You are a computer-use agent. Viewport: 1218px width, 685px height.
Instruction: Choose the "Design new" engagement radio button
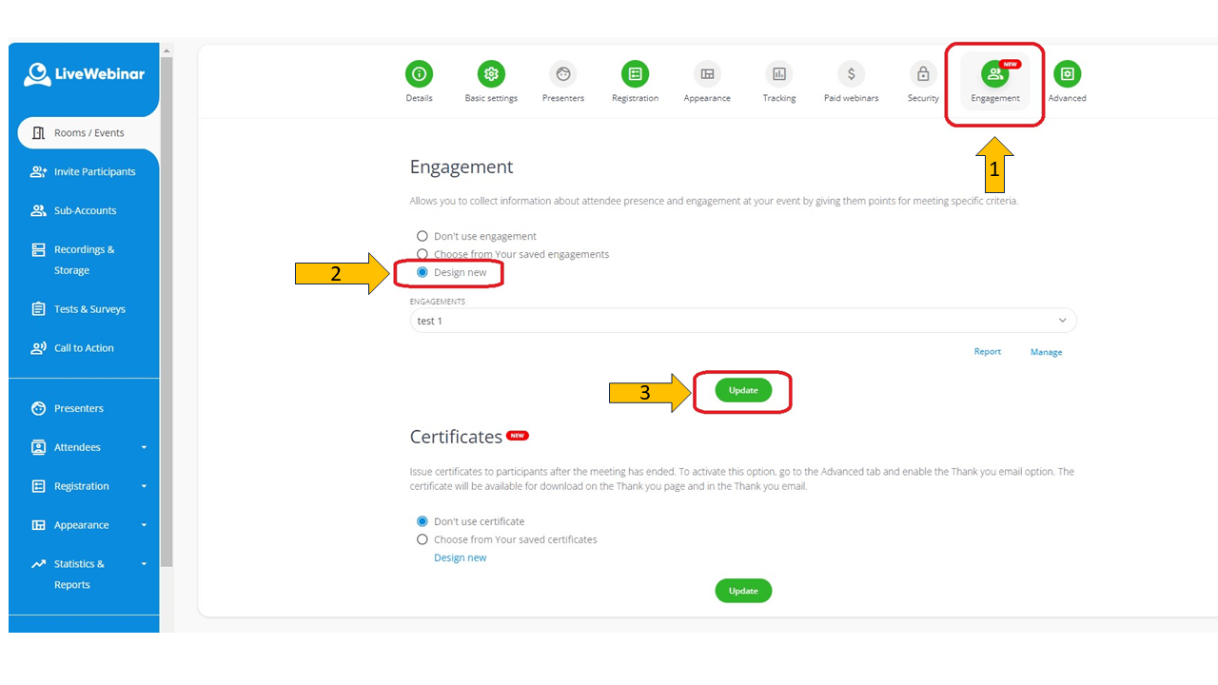[x=422, y=272]
